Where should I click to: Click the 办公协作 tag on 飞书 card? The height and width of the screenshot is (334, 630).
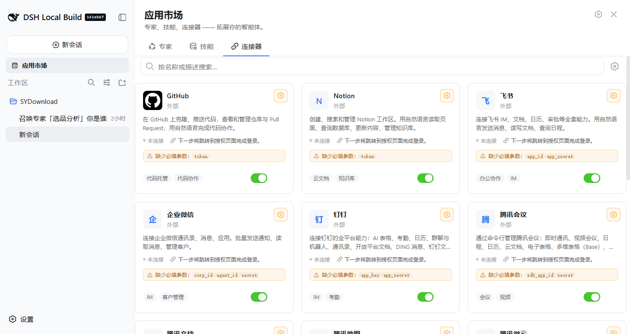click(490, 178)
